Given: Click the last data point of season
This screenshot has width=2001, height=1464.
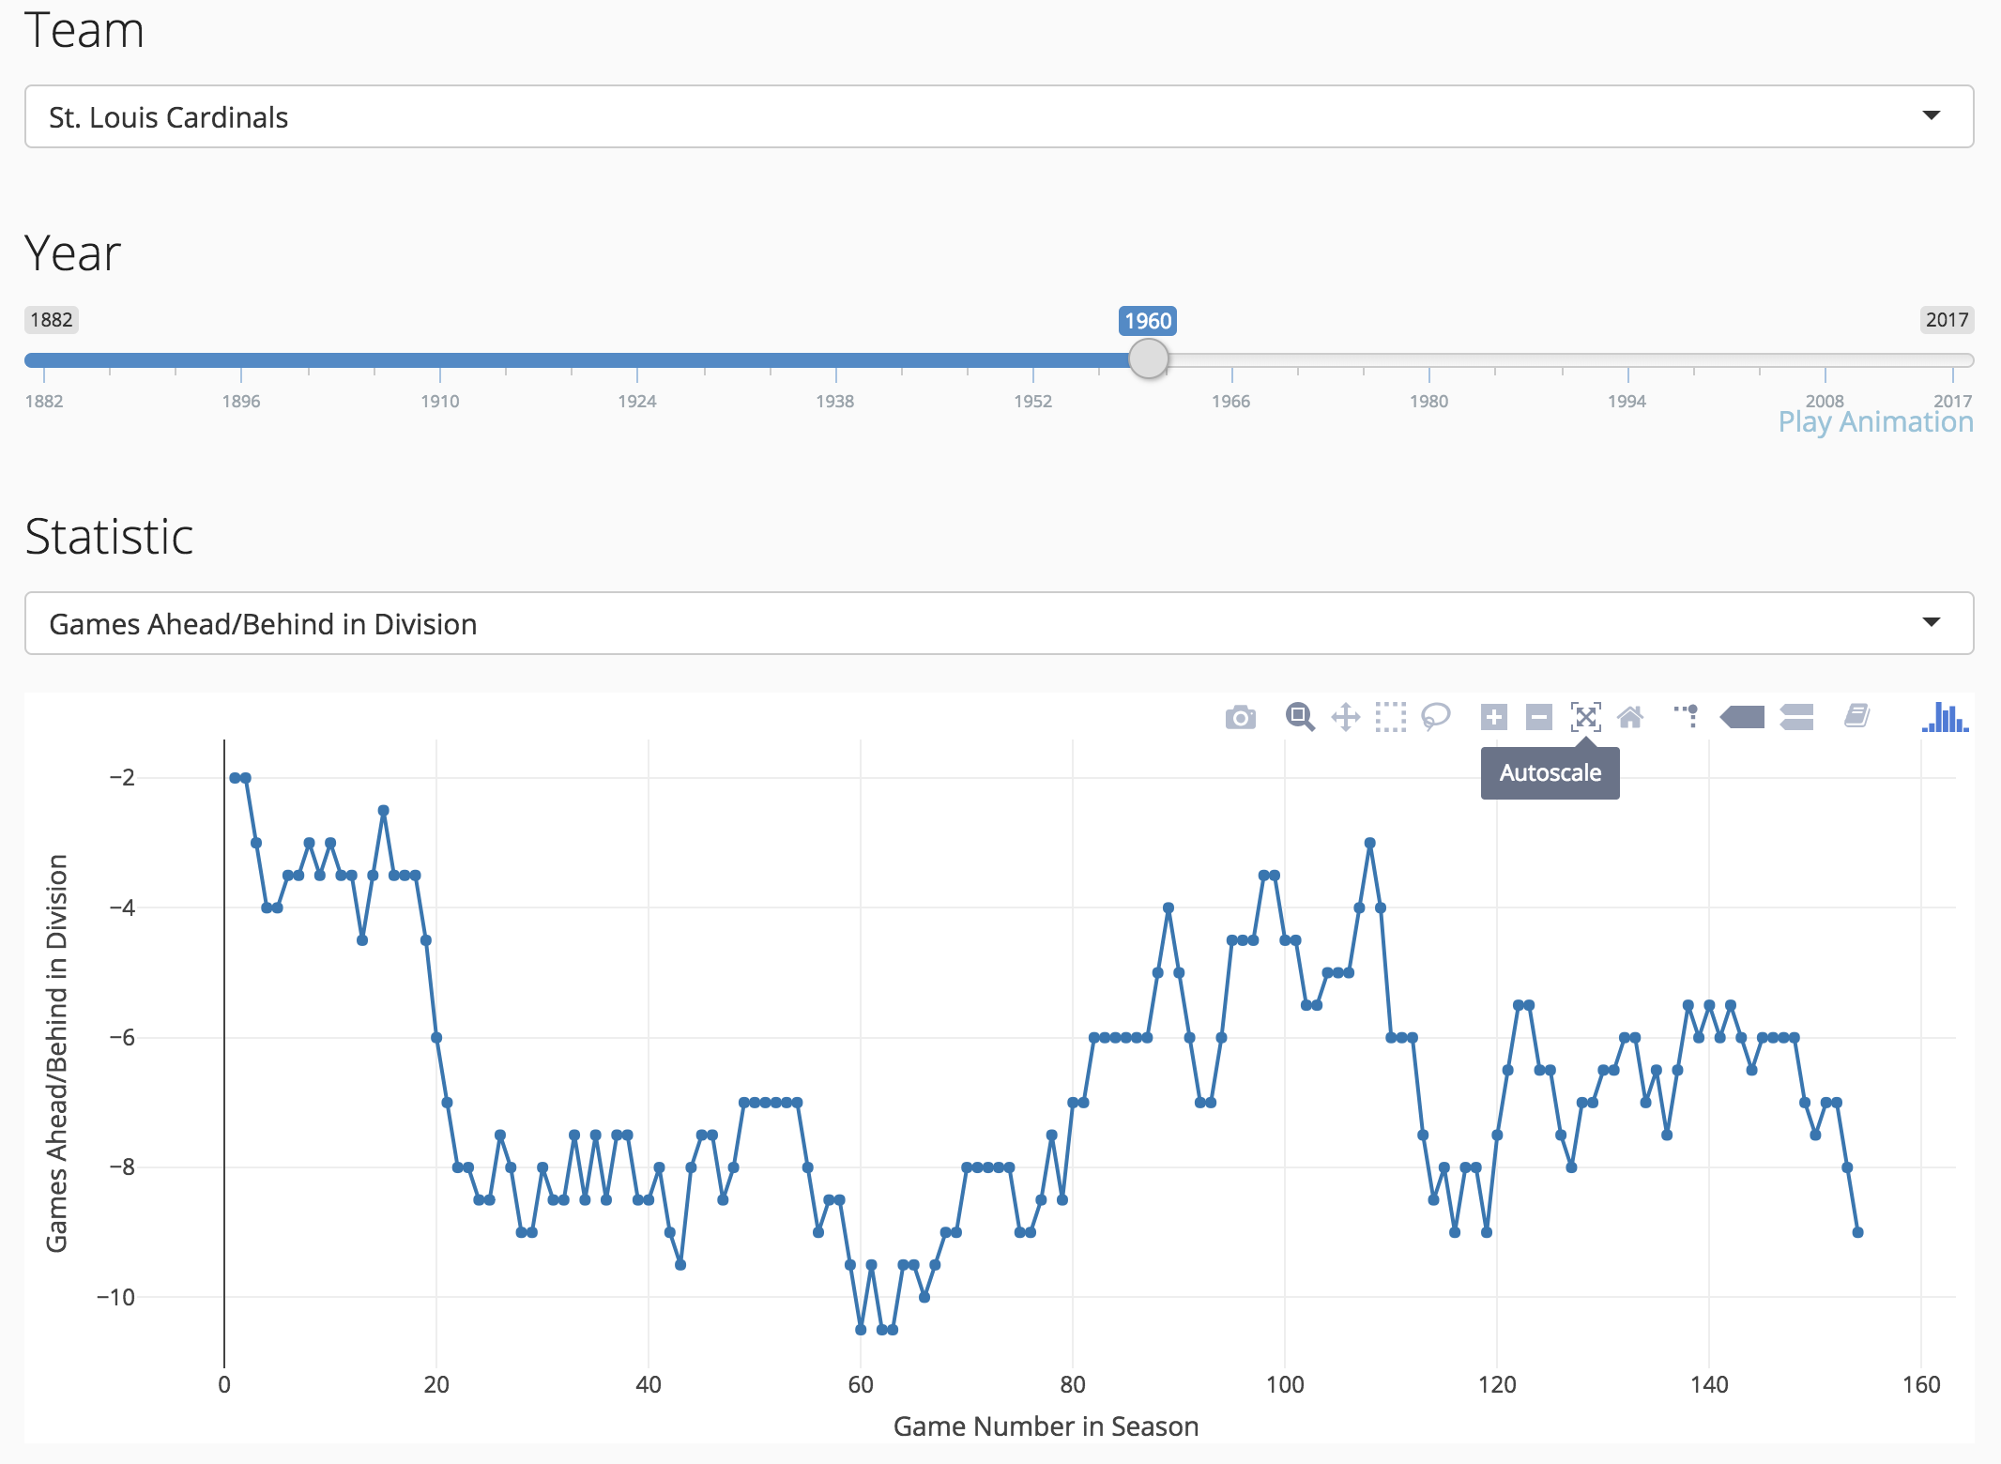Looking at the screenshot, I should click(x=1857, y=1232).
